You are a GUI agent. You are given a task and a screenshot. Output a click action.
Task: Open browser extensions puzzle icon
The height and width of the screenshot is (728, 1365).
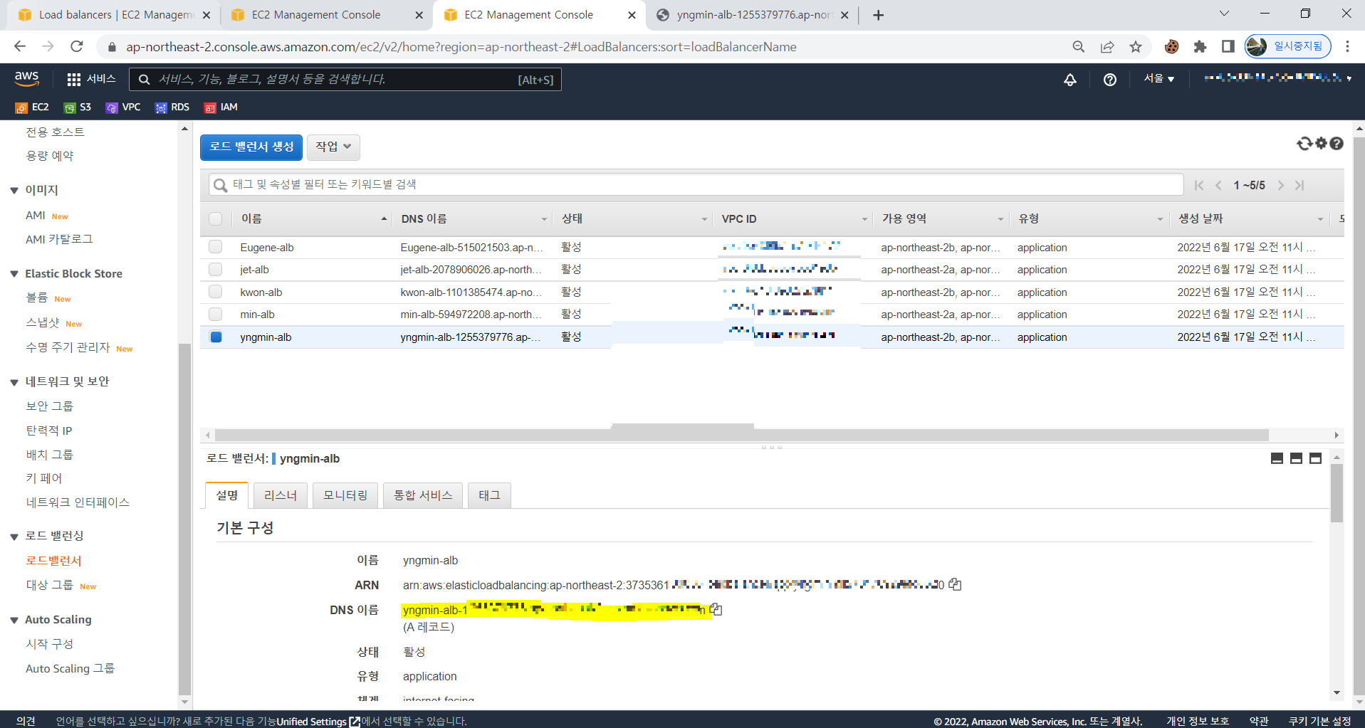pyautogui.click(x=1201, y=47)
